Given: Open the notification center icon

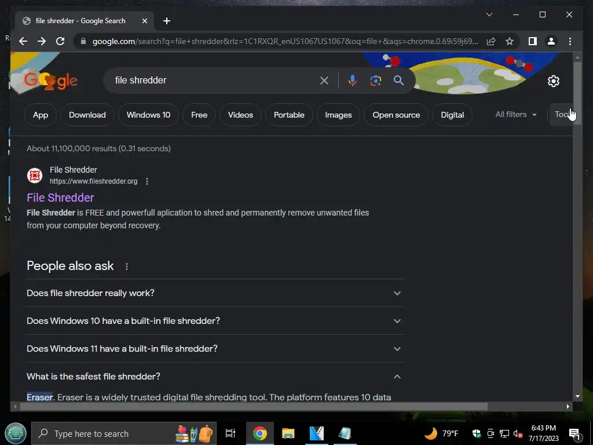Looking at the screenshot, I should [574, 433].
